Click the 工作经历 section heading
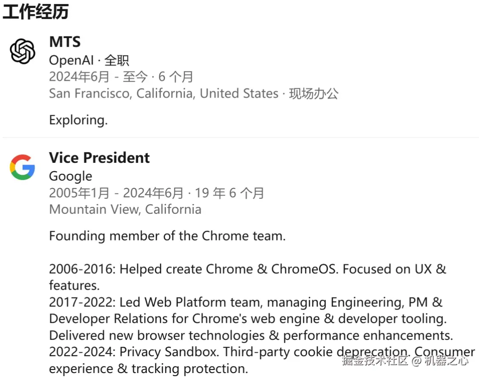This screenshot has width=479, height=377. click(x=35, y=12)
